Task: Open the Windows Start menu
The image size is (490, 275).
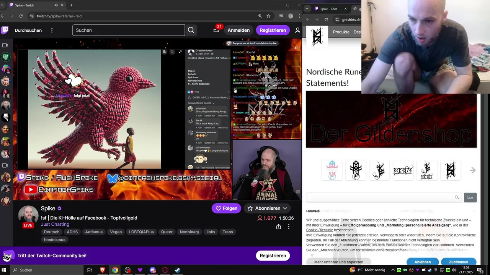Action: click(4, 270)
